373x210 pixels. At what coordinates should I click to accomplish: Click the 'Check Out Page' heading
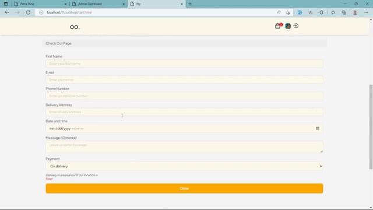[58, 43]
